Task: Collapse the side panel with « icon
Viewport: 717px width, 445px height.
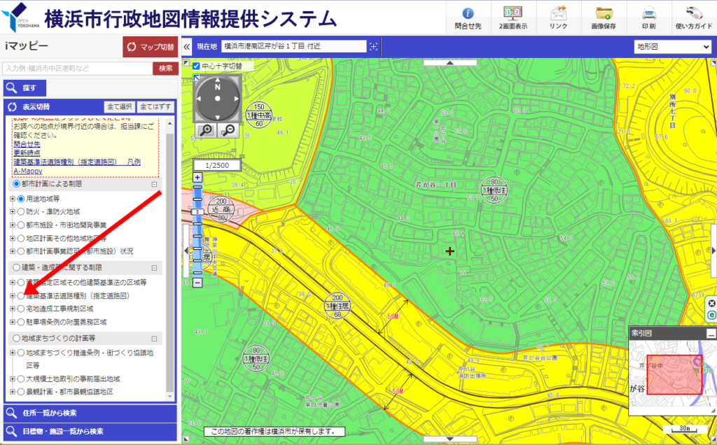Action: 186,47
